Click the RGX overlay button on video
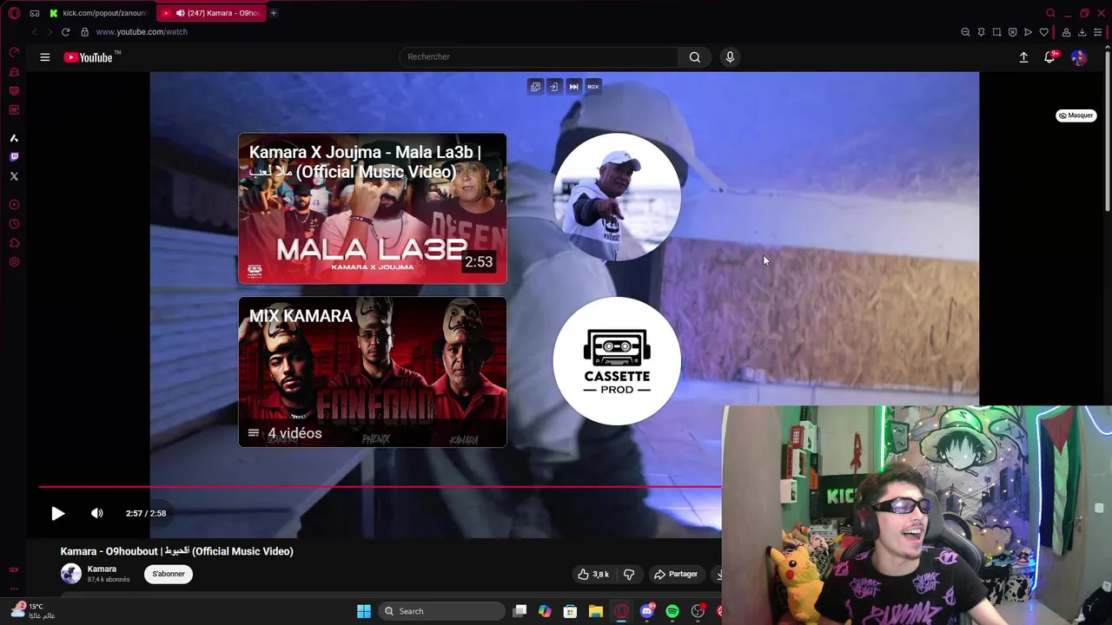The image size is (1112, 625). tap(593, 87)
